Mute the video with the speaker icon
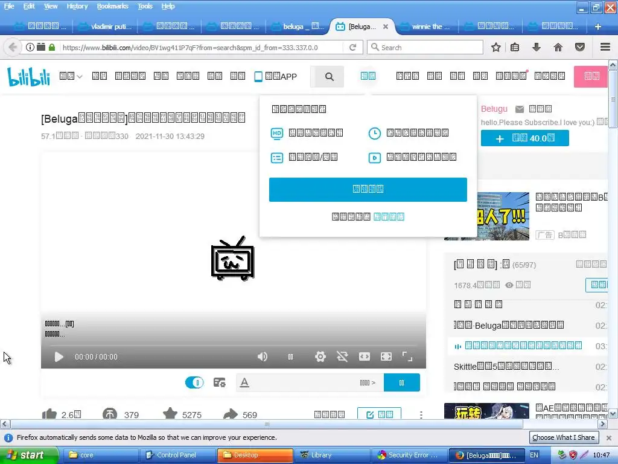618x464 pixels. (x=262, y=356)
